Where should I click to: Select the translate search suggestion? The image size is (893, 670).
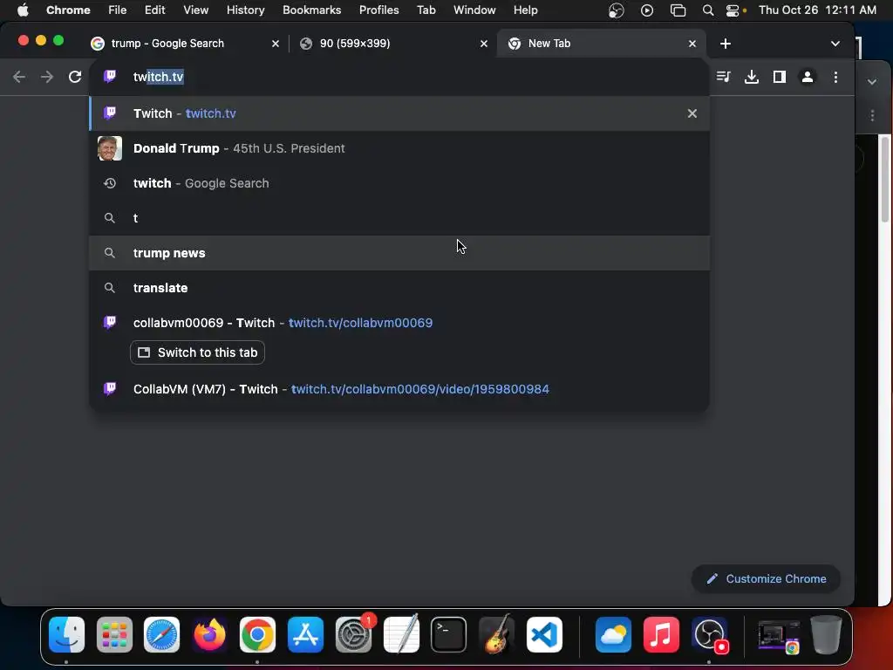399,288
